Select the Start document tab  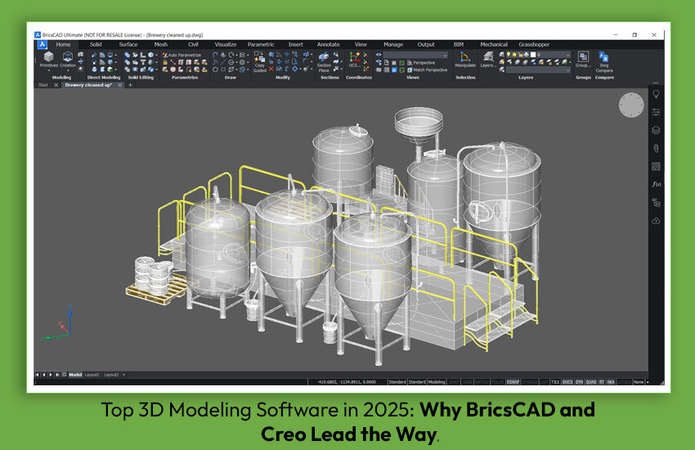43,84
